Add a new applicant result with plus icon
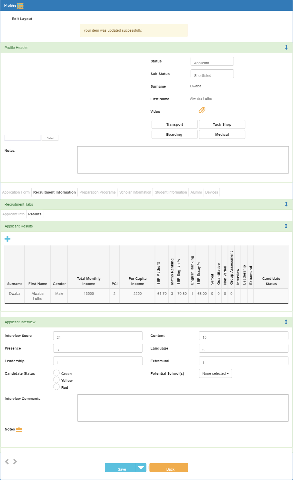This screenshot has width=293, height=485. coord(7,239)
